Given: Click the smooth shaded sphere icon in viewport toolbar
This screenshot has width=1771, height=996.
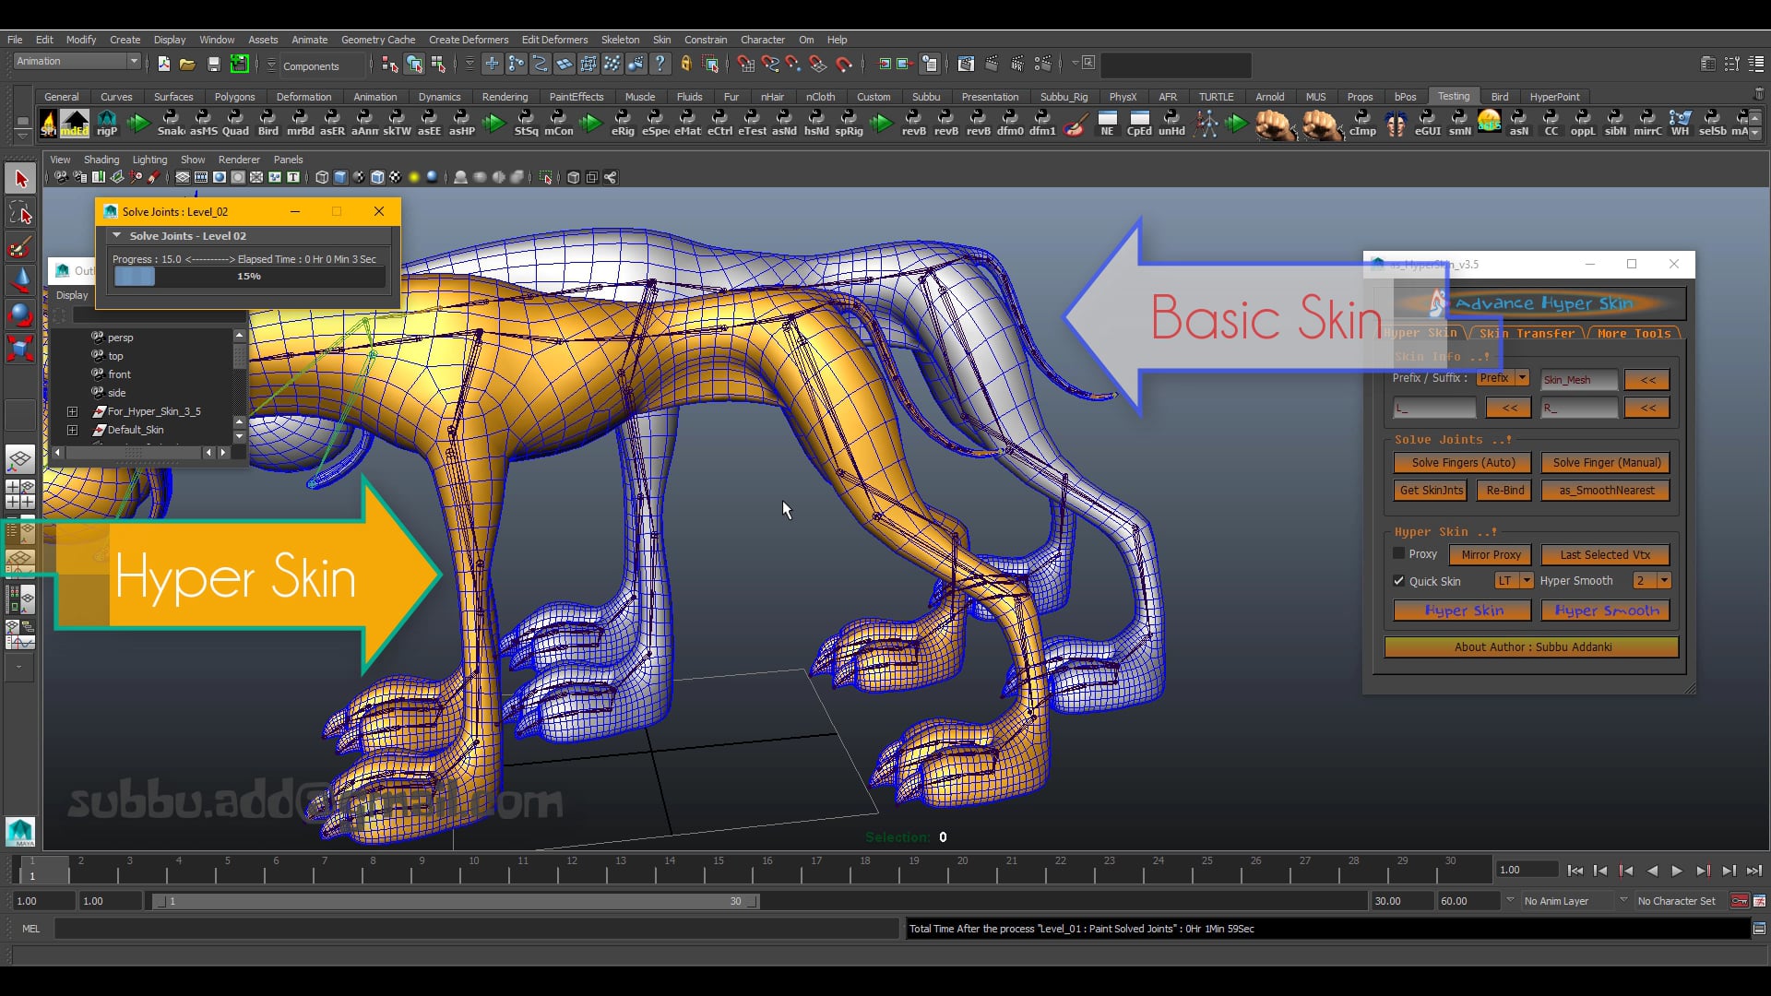Looking at the screenshot, I should coord(432,177).
